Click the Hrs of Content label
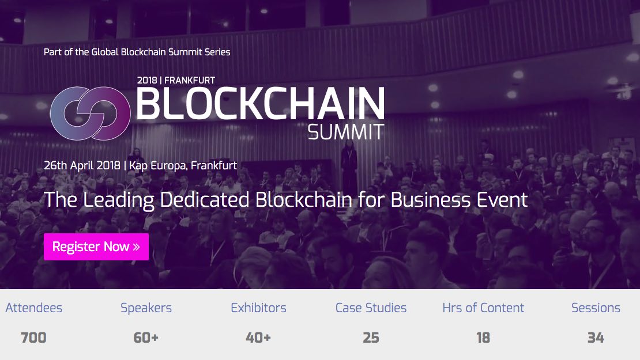 pos(483,308)
